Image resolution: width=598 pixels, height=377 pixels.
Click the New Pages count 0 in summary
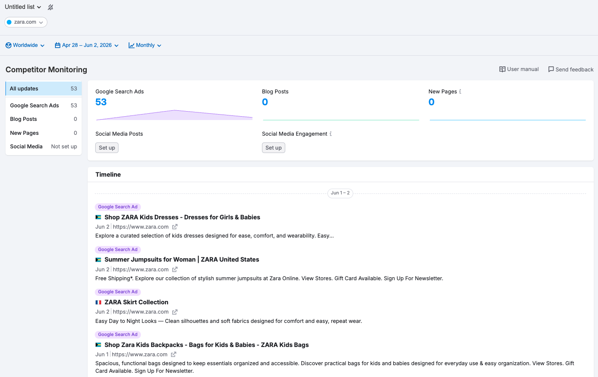(x=431, y=102)
